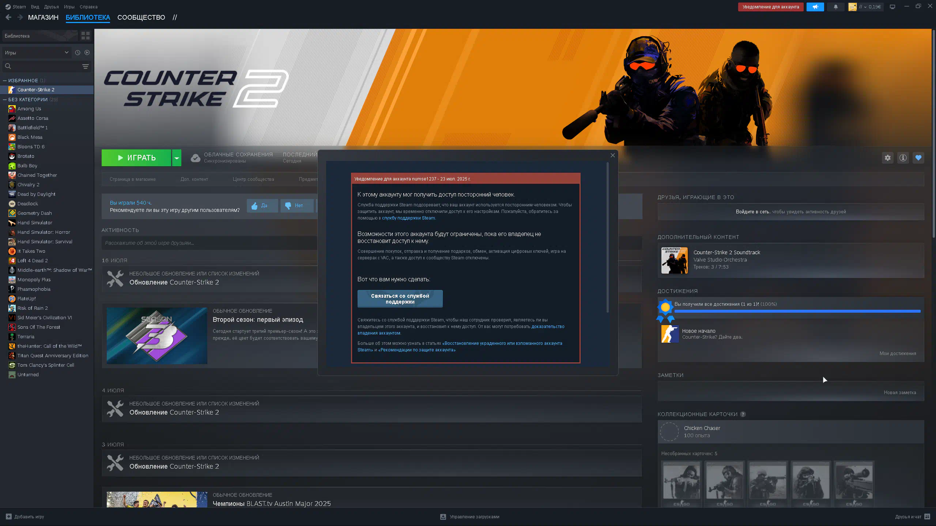Open службу поддержки Steam link

point(408,218)
